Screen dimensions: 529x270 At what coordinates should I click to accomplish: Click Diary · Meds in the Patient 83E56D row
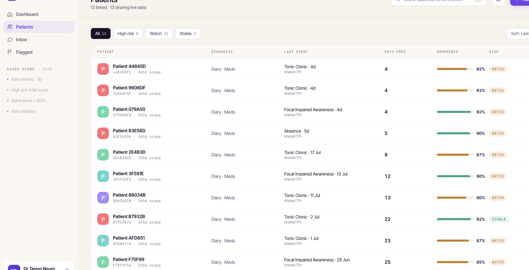tap(223, 134)
